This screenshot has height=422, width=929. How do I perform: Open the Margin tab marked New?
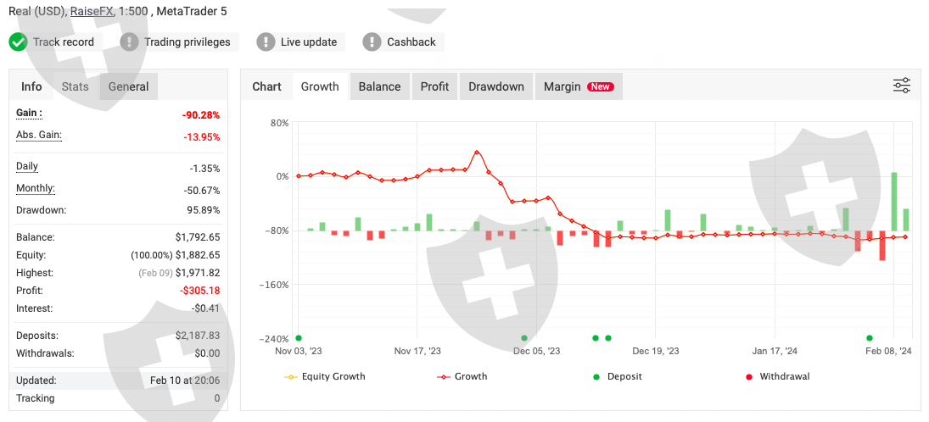coord(575,86)
